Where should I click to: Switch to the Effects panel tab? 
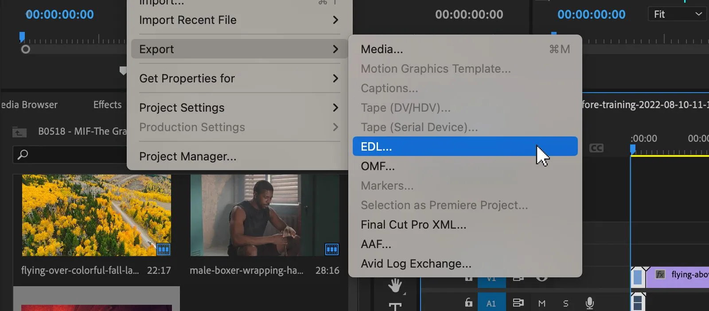(x=107, y=105)
